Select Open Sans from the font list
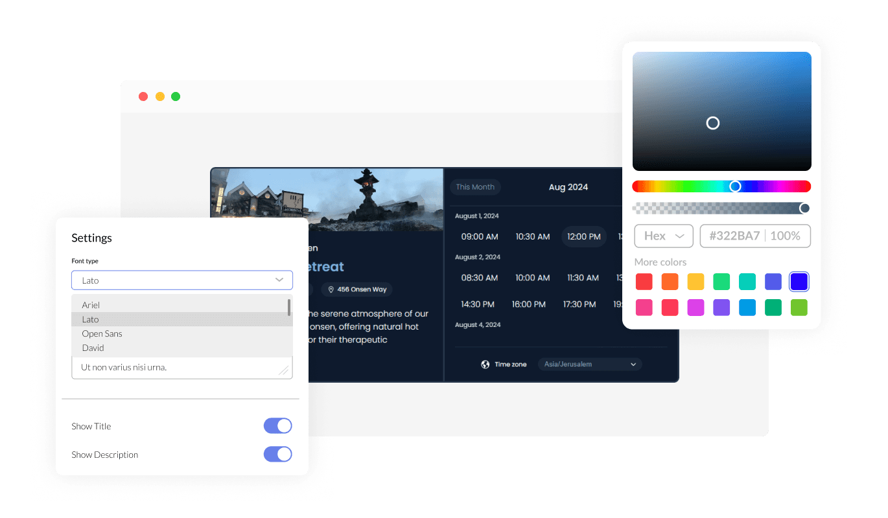888x518 pixels. (x=102, y=333)
